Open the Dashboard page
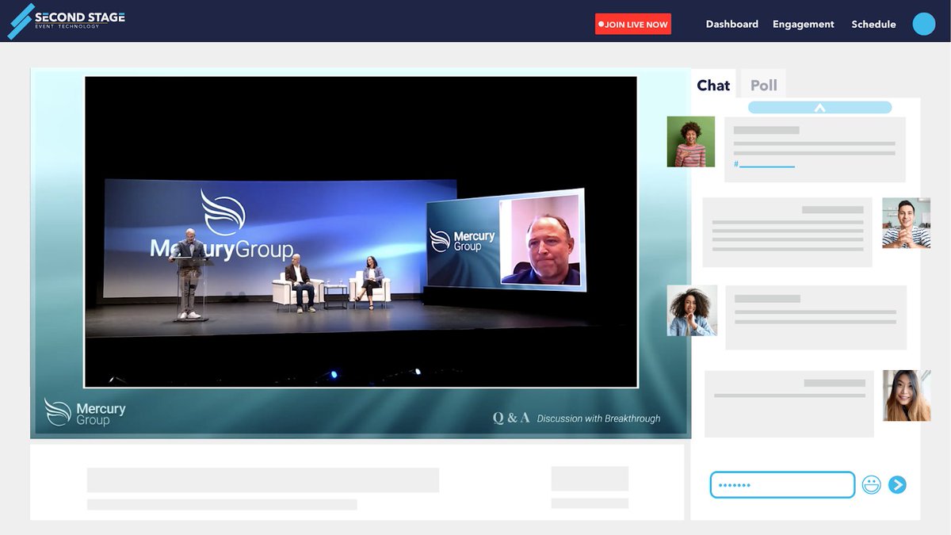The image size is (951, 535). [x=731, y=25]
